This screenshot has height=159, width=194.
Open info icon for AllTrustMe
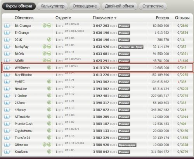(7, 116)
